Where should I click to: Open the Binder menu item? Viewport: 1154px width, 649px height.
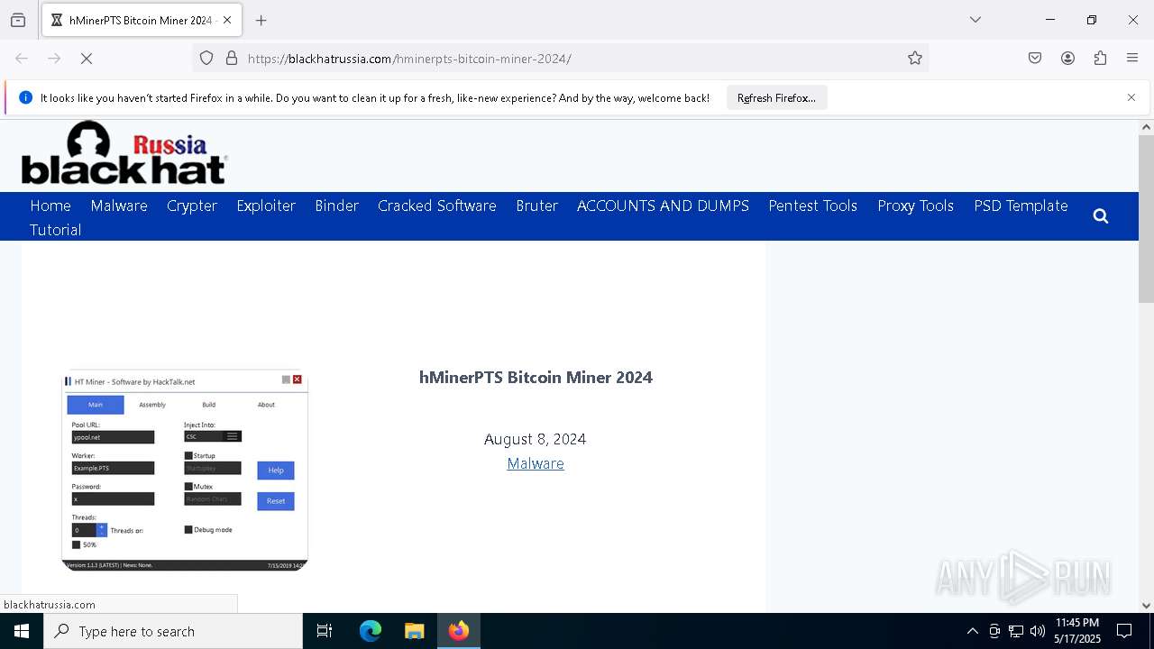pos(337,206)
